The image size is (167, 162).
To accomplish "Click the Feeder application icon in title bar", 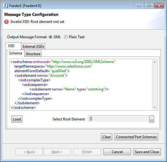I will [5, 6].
